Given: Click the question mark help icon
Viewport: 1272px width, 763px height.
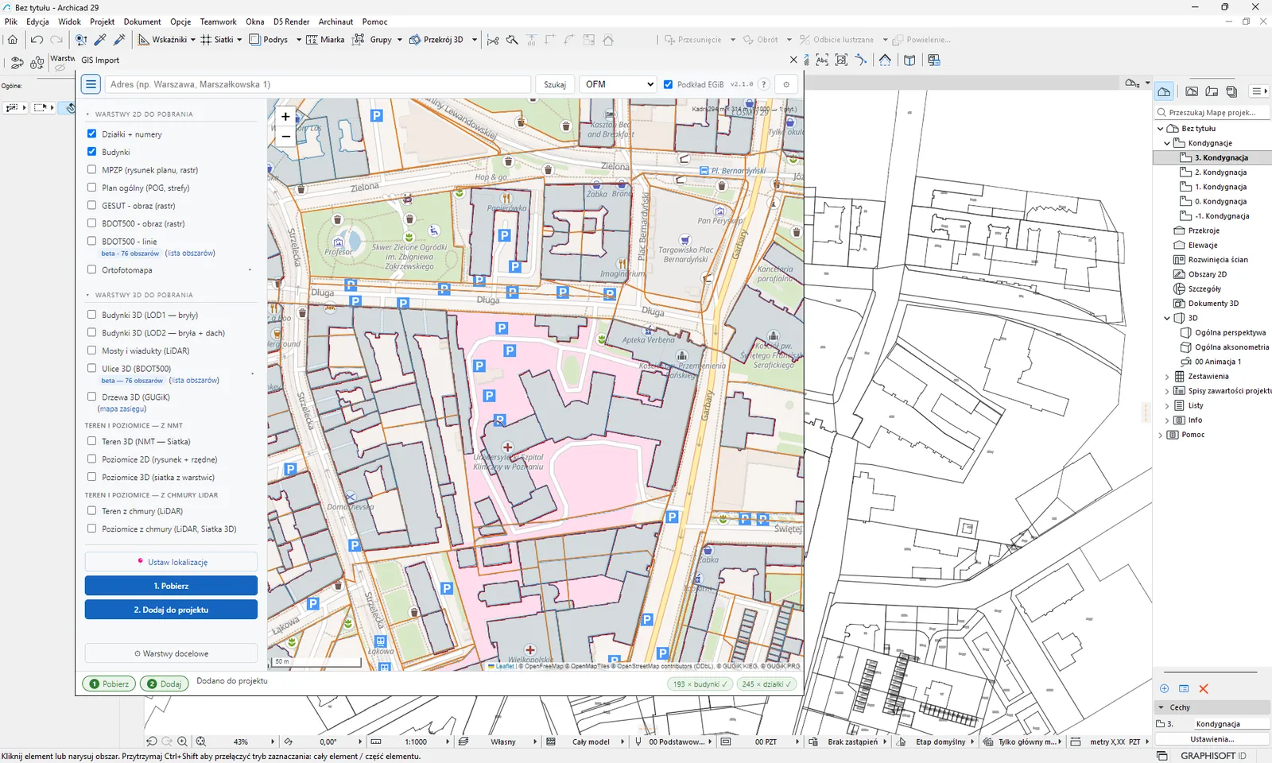Looking at the screenshot, I should (763, 84).
